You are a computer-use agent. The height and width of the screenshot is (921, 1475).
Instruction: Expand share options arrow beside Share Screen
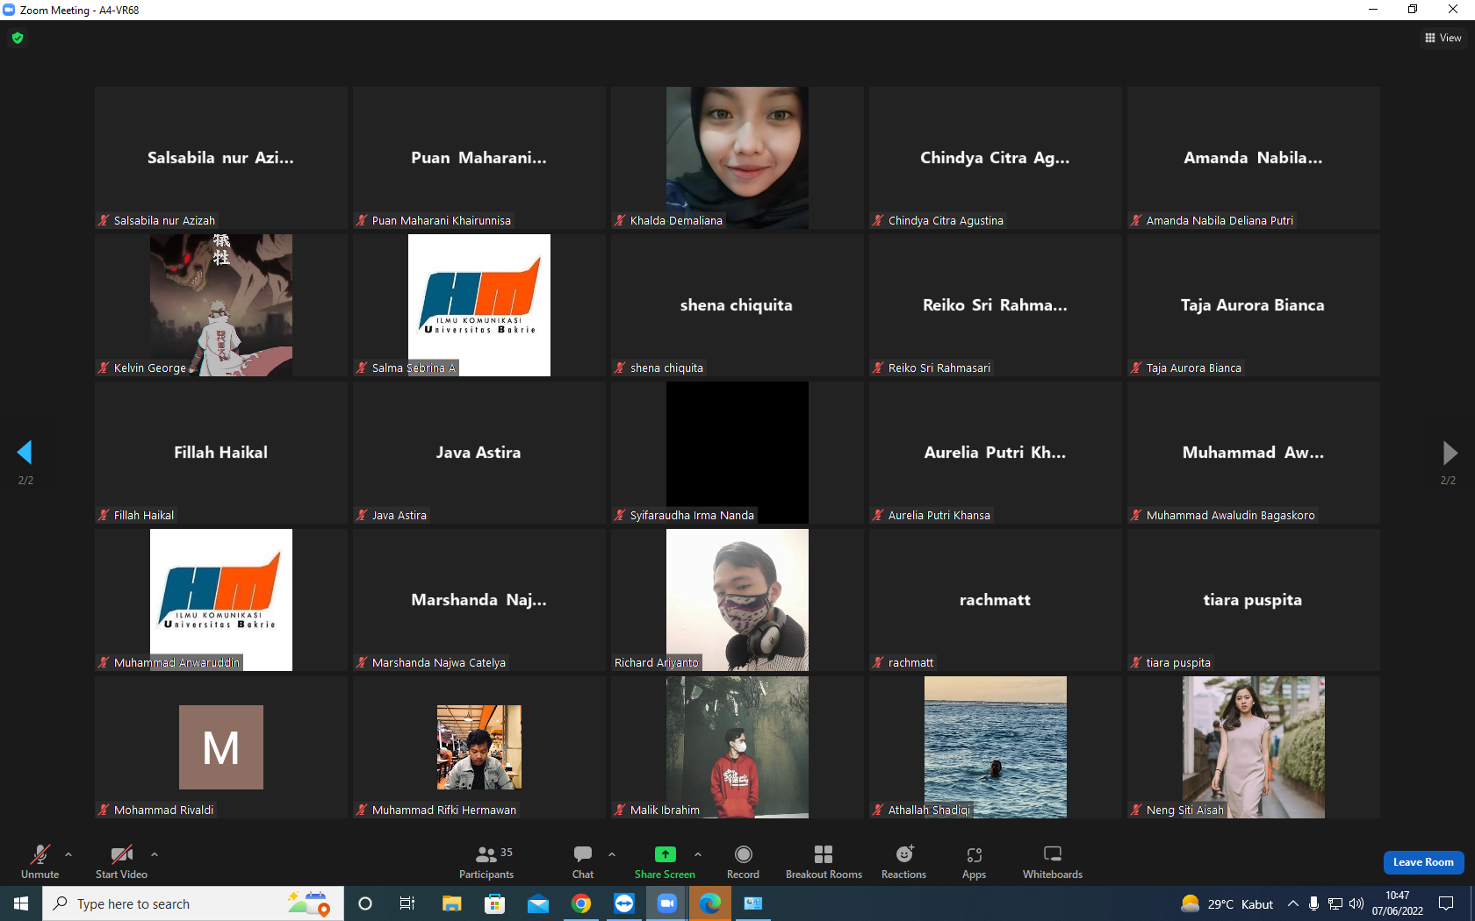coord(698,854)
